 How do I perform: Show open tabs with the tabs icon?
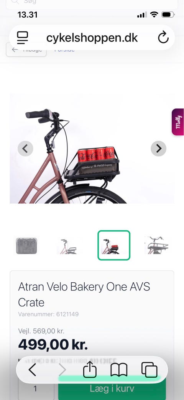tap(149, 370)
